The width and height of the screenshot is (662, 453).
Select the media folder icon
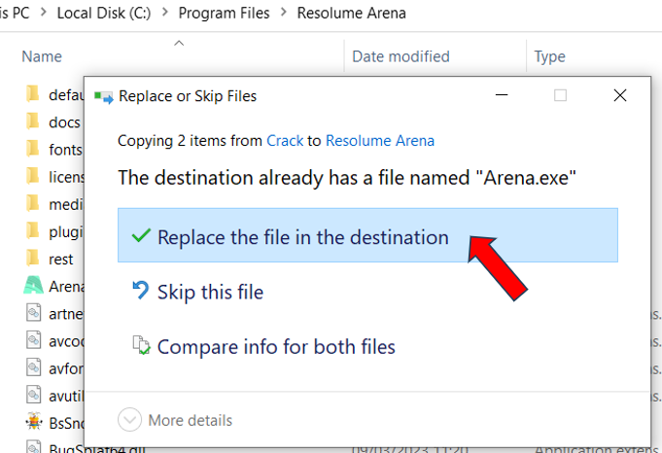click(x=33, y=204)
